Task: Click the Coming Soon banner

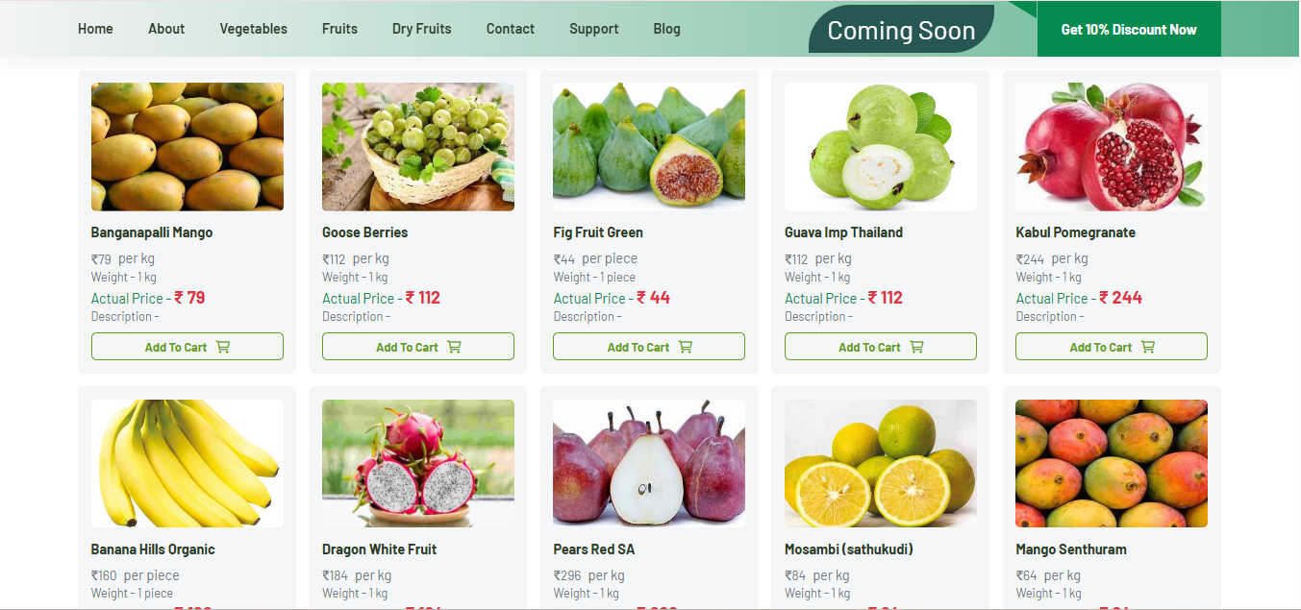Action: coord(901,30)
